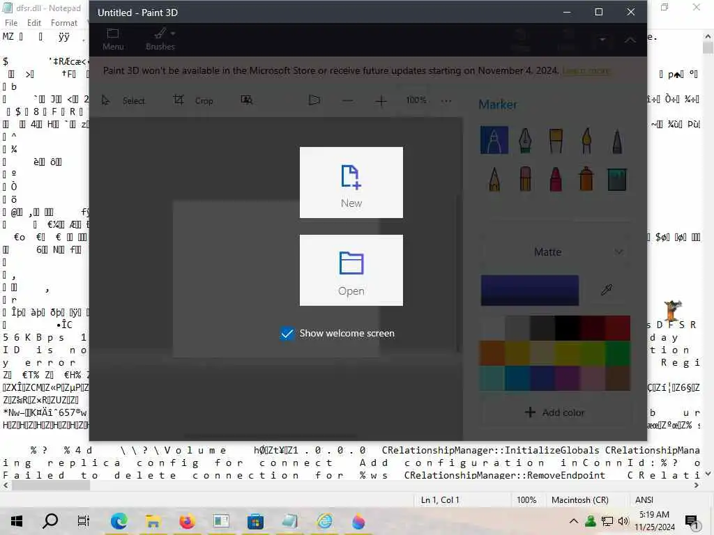Open Internet Explorer from taskbar

point(324,521)
